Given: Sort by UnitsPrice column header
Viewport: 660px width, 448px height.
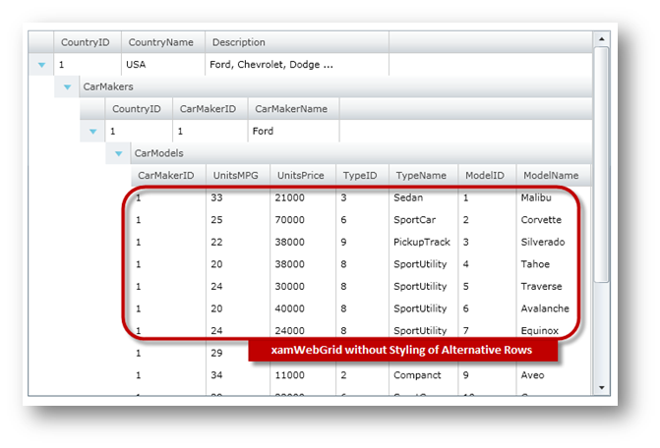Looking at the screenshot, I should pyautogui.click(x=302, y=175).
